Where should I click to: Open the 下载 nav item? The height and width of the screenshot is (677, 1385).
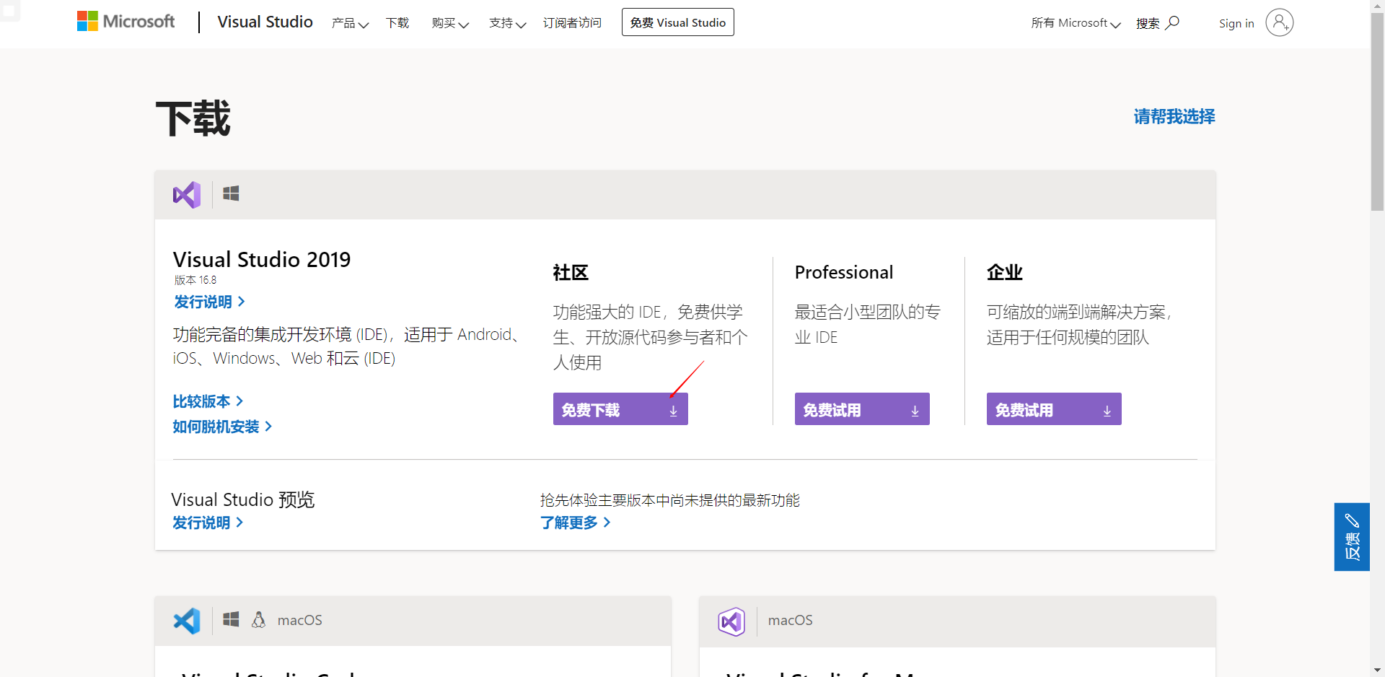click(397, 23)
